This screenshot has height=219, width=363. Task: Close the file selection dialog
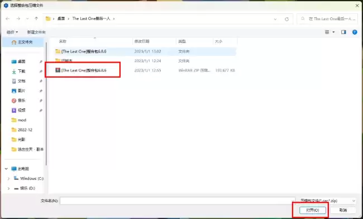(x=357, y=6)
